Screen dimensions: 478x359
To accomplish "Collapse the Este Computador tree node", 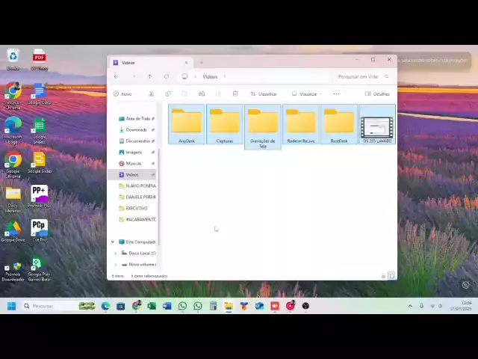I will (113, 242).
